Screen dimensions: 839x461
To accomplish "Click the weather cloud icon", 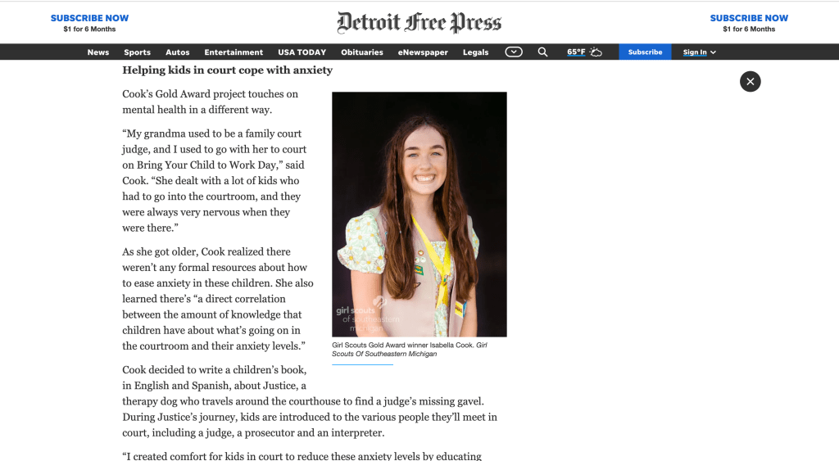I will [596, 52].
